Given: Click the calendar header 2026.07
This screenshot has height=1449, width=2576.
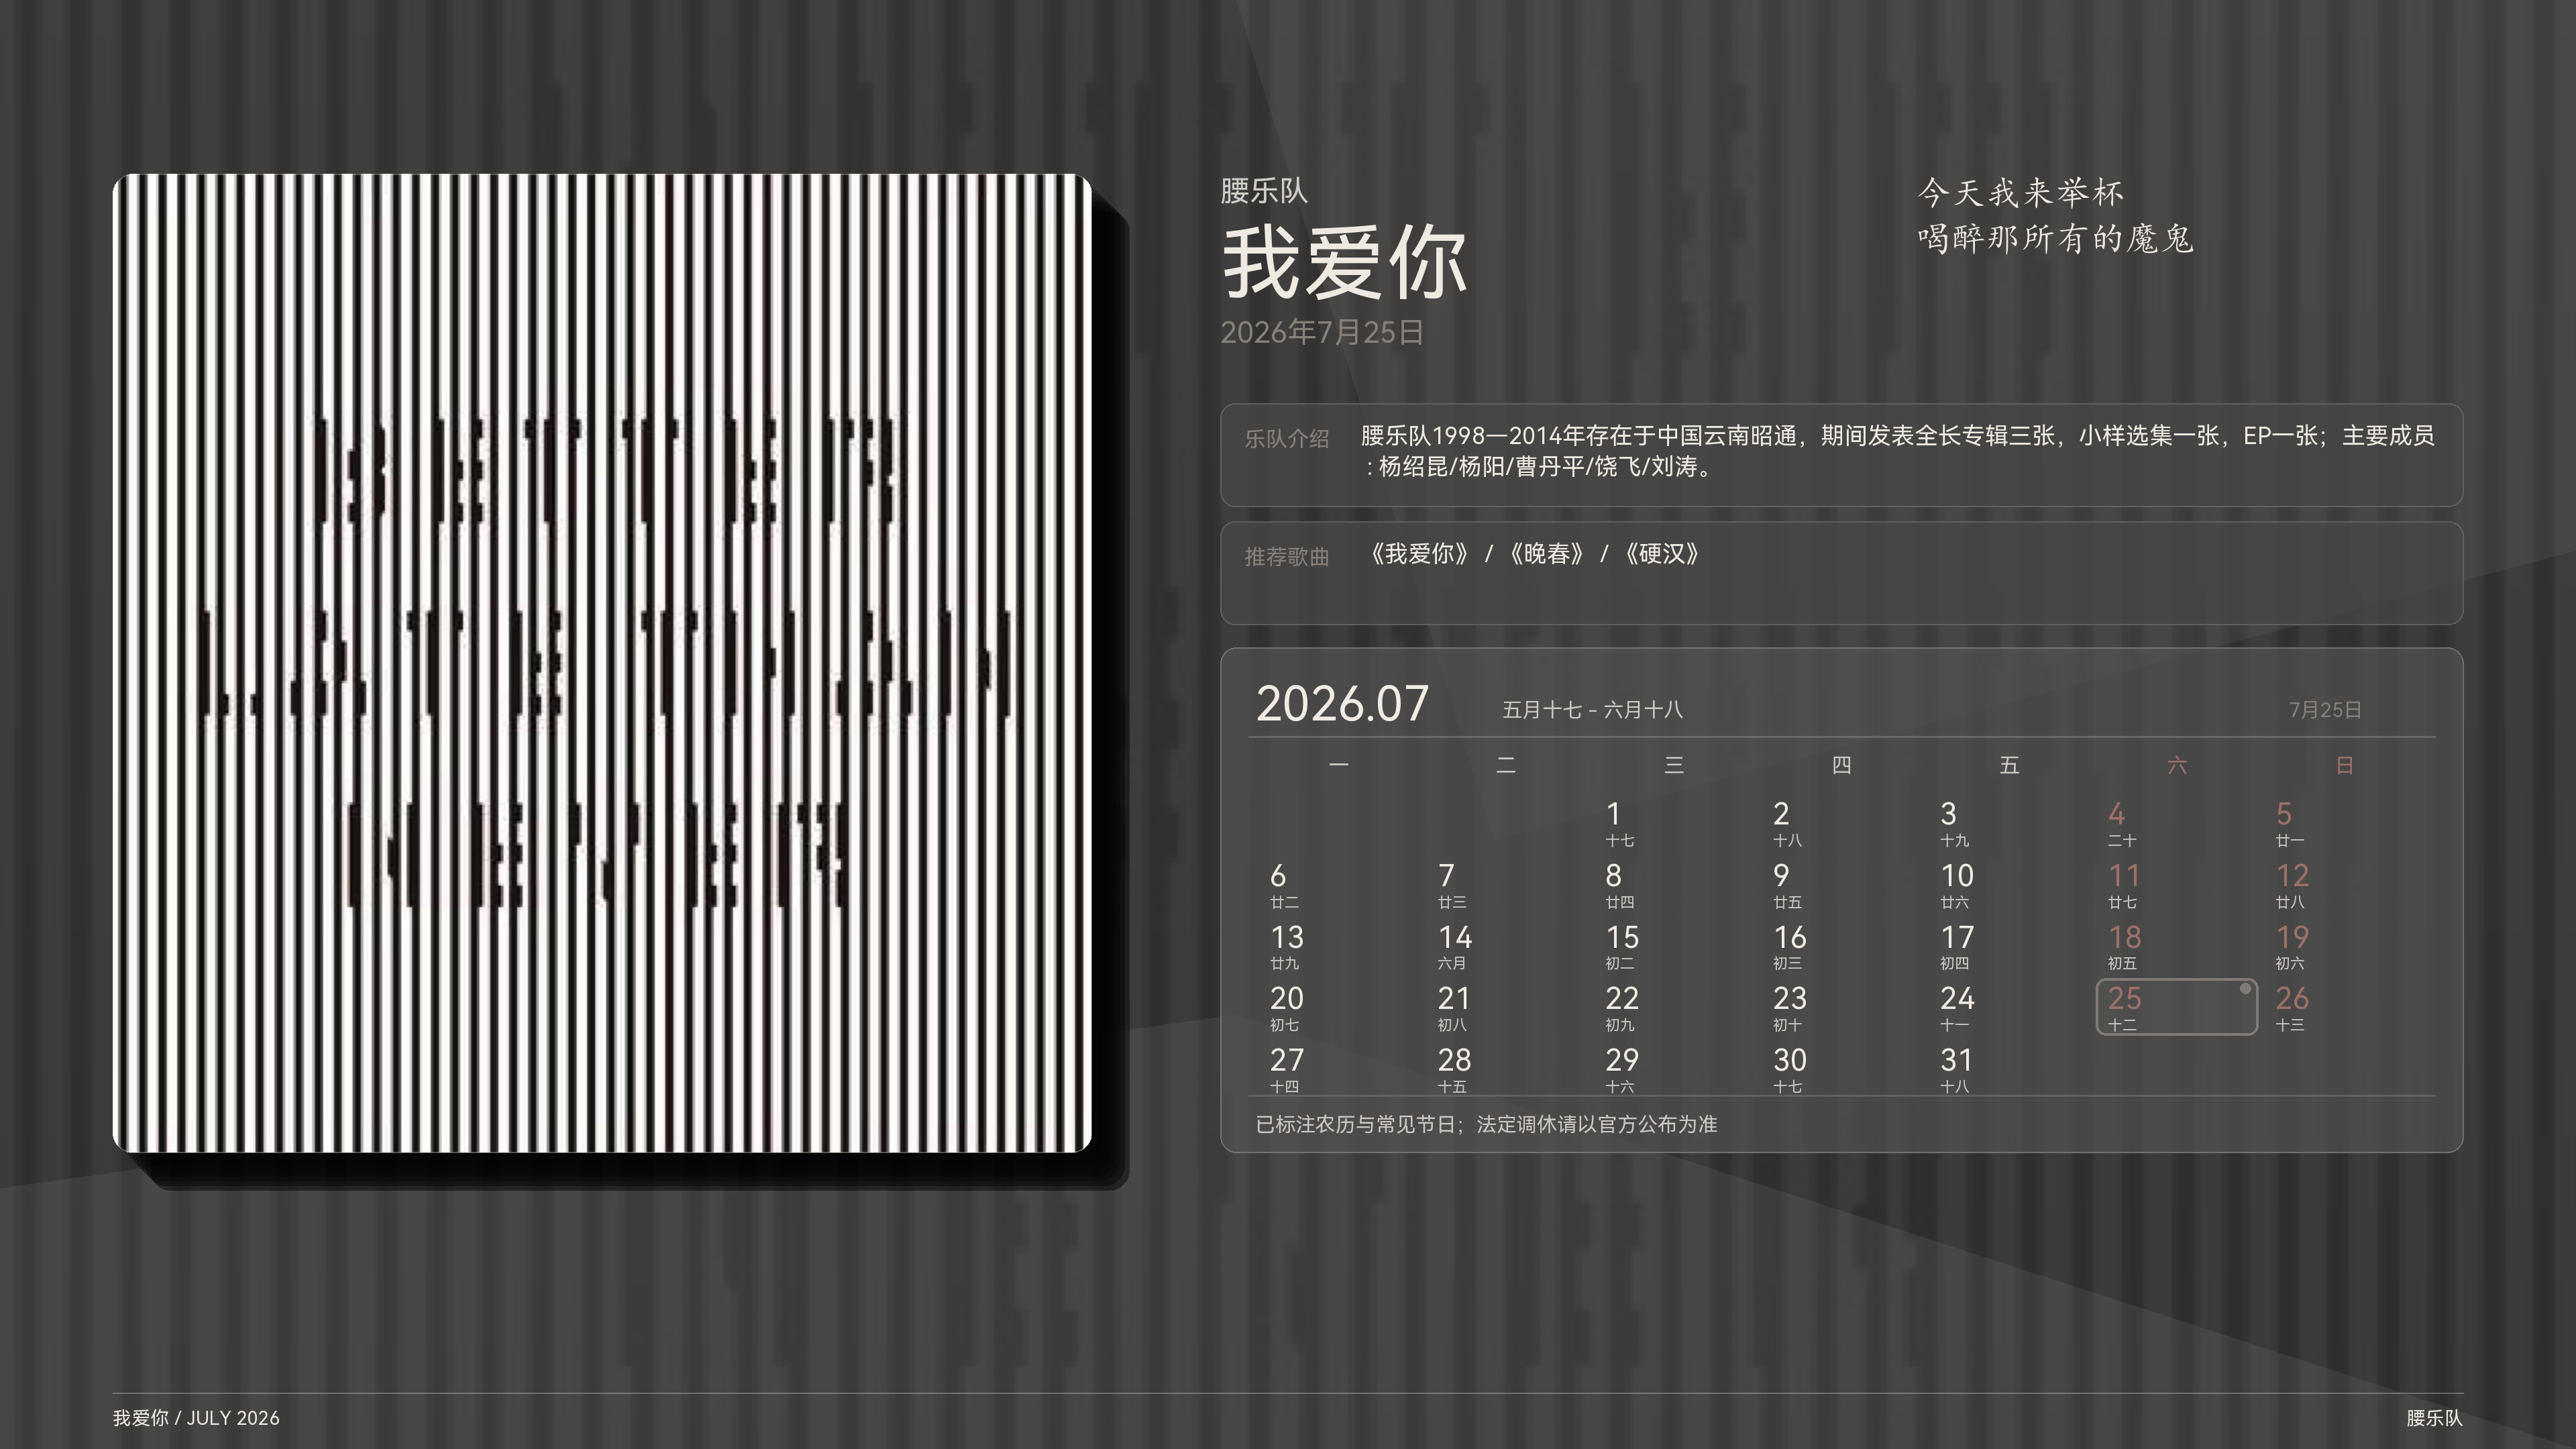Looking at the screenshot, I should point(1342,704).
